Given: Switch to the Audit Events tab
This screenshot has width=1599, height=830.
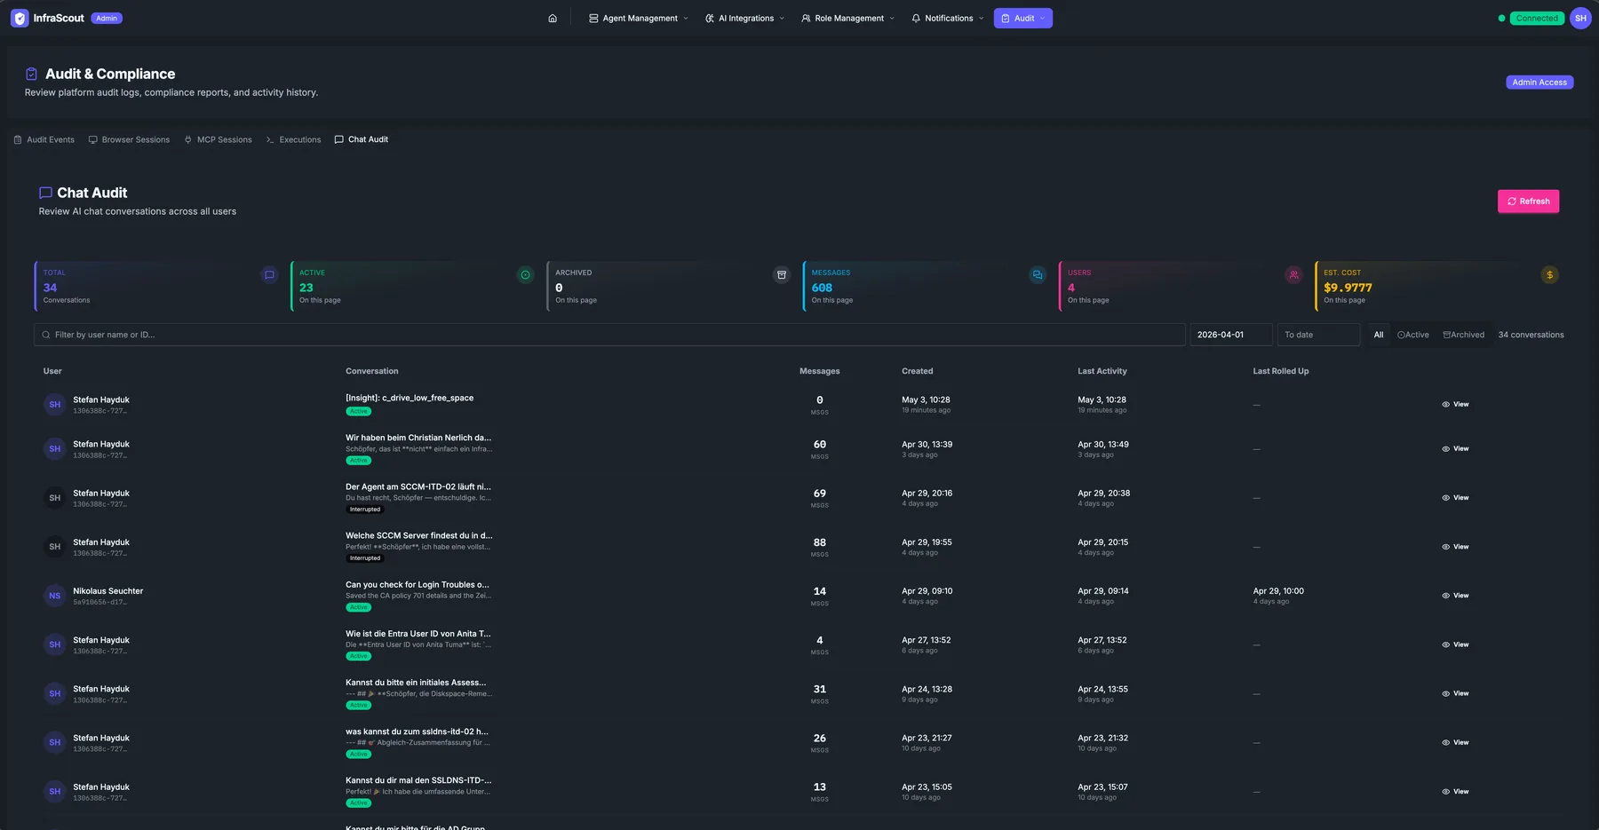Looking at the screenshot, I should 44,139.
